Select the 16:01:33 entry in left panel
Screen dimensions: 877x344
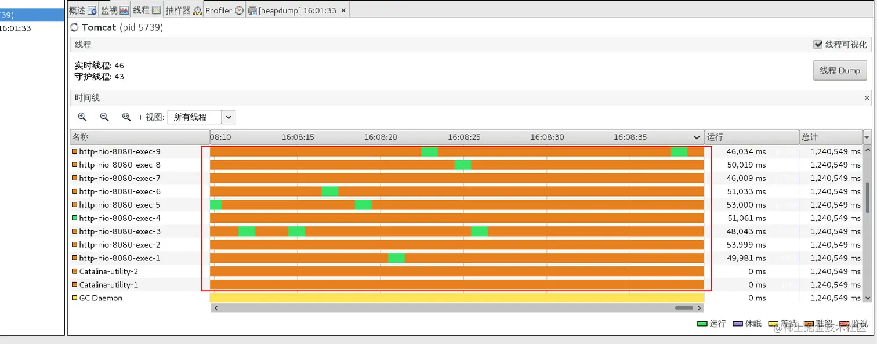(16, 28)
